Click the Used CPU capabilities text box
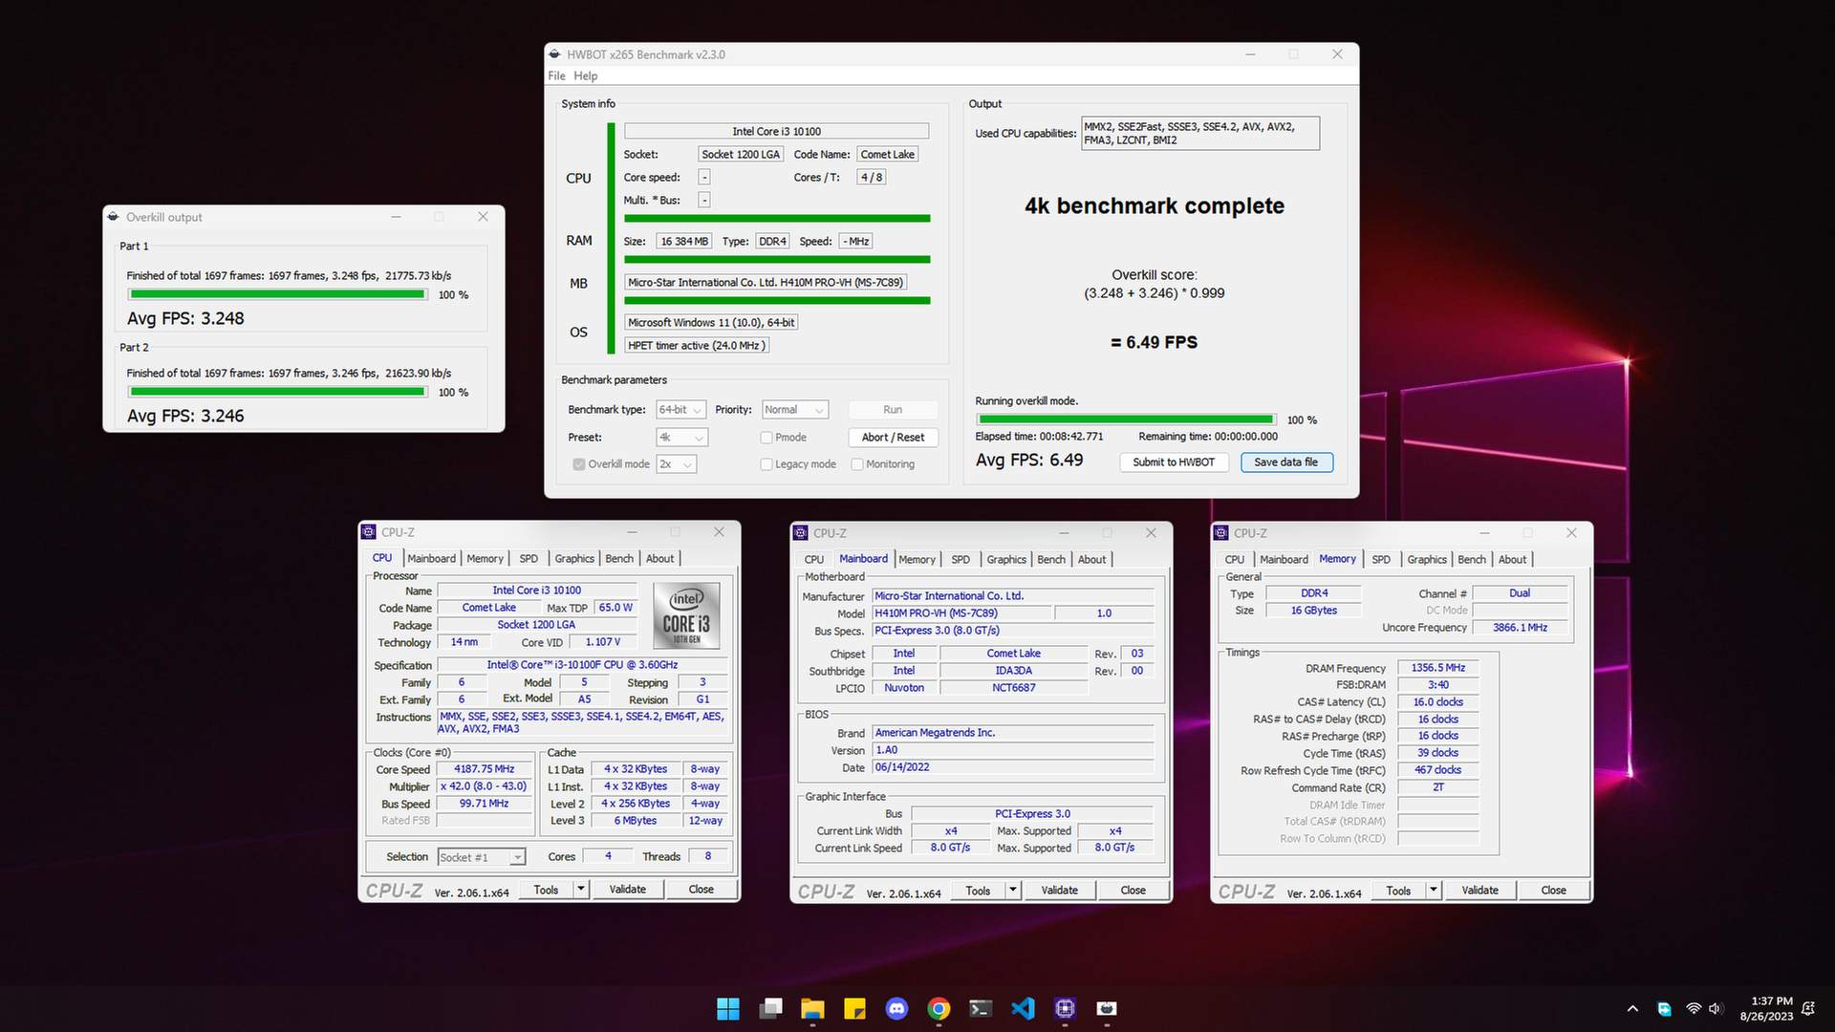The height and width of the screenshot is (1032, 1835). [x=1200, y=133]
